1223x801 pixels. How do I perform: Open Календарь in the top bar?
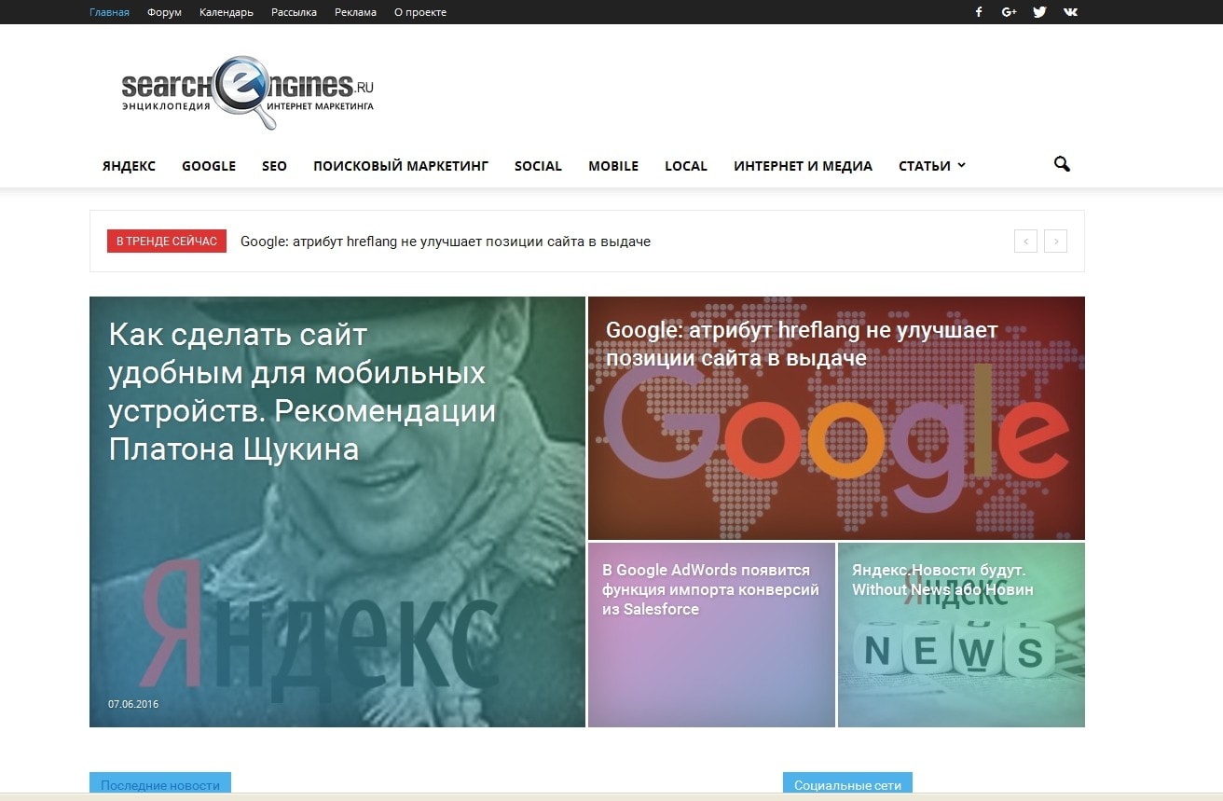click(x=227, y=12)
